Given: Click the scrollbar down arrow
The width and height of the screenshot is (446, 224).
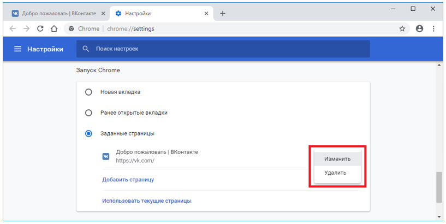Looking at the screenshot, I should [439, 217].
